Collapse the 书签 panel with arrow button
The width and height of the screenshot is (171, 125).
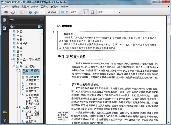pyautogui.click(x=42, y=20)
